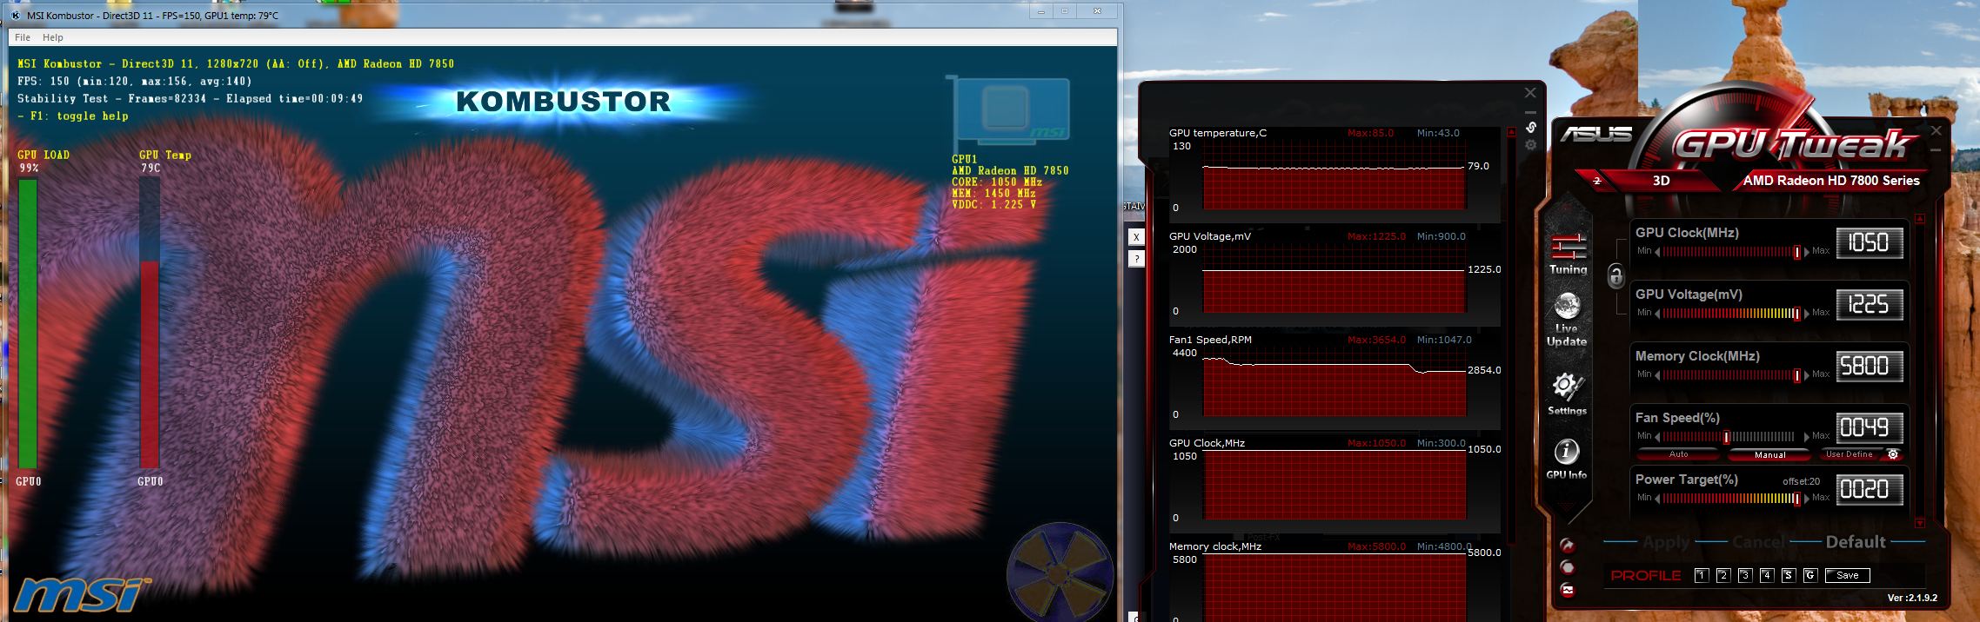Select Auto fan speed mode

pyautogui.click(x=1678, y=454)
